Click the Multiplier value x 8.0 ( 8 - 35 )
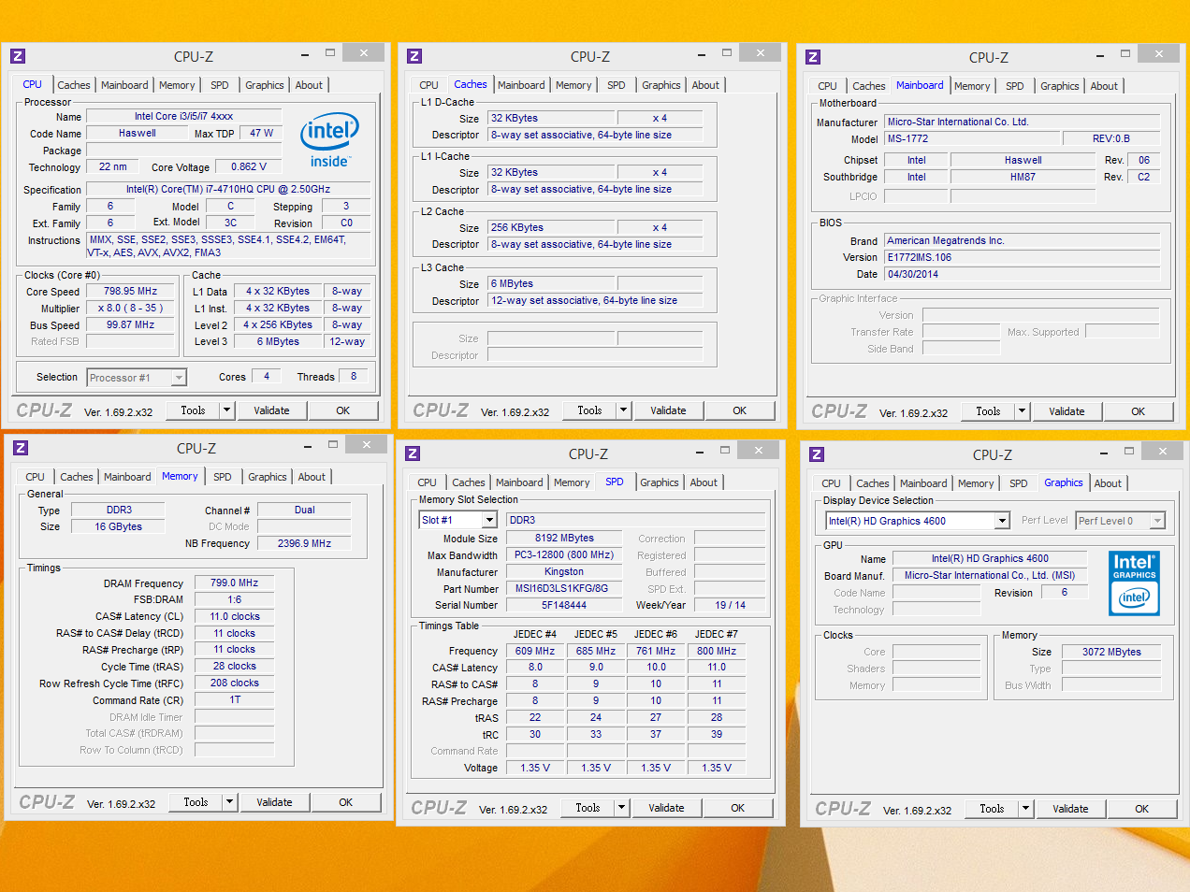This screenshot has width=1190, height=892. tap(130, 308)
